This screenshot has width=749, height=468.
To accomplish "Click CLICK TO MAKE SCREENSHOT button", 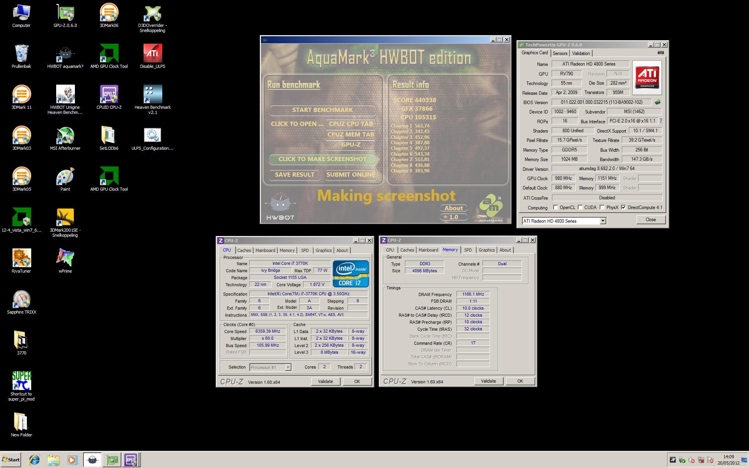I will point(323,159).
